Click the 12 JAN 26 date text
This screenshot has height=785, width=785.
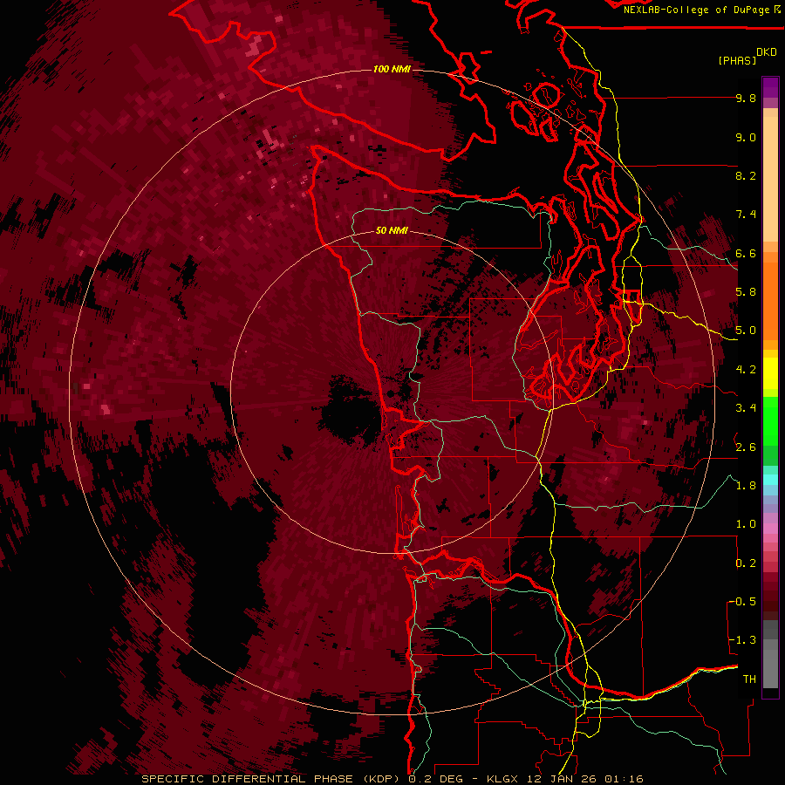(x=561, y=779)
